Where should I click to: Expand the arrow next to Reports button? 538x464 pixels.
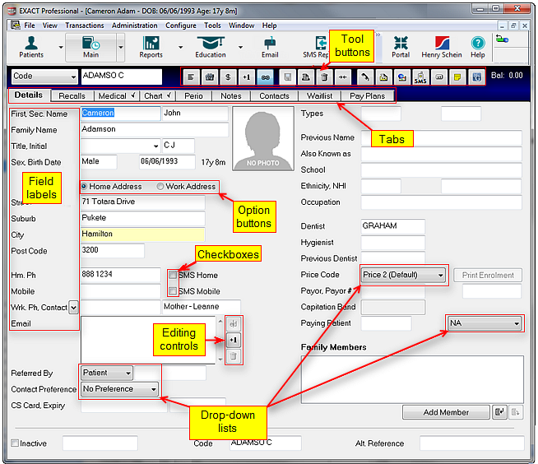point(180,47)
